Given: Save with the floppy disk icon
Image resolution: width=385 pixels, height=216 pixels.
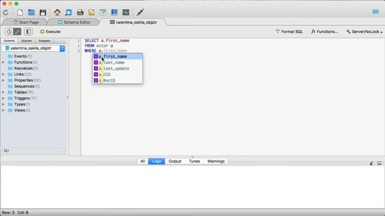Looking at the screenshot, I should [43, 13].
